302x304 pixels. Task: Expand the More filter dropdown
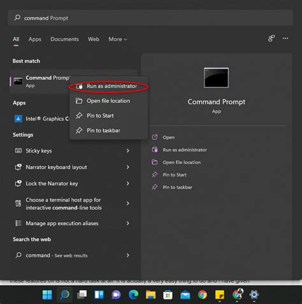click(x=118, y=39)
